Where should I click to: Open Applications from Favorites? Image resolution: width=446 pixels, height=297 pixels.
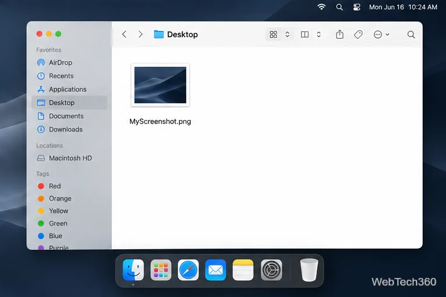69,89
